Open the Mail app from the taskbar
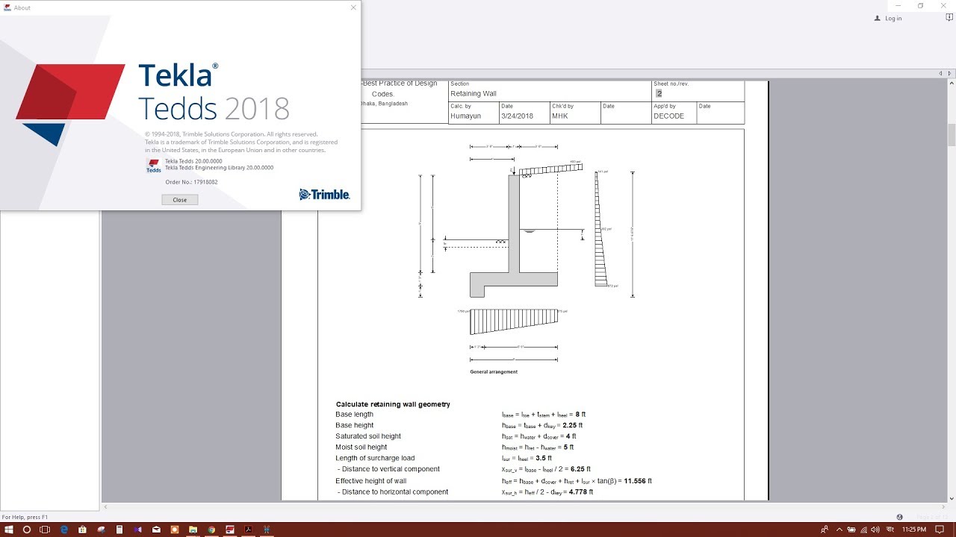Image resolution: width=956 pixels, height=537 pixels. click(x=155, y=529)
